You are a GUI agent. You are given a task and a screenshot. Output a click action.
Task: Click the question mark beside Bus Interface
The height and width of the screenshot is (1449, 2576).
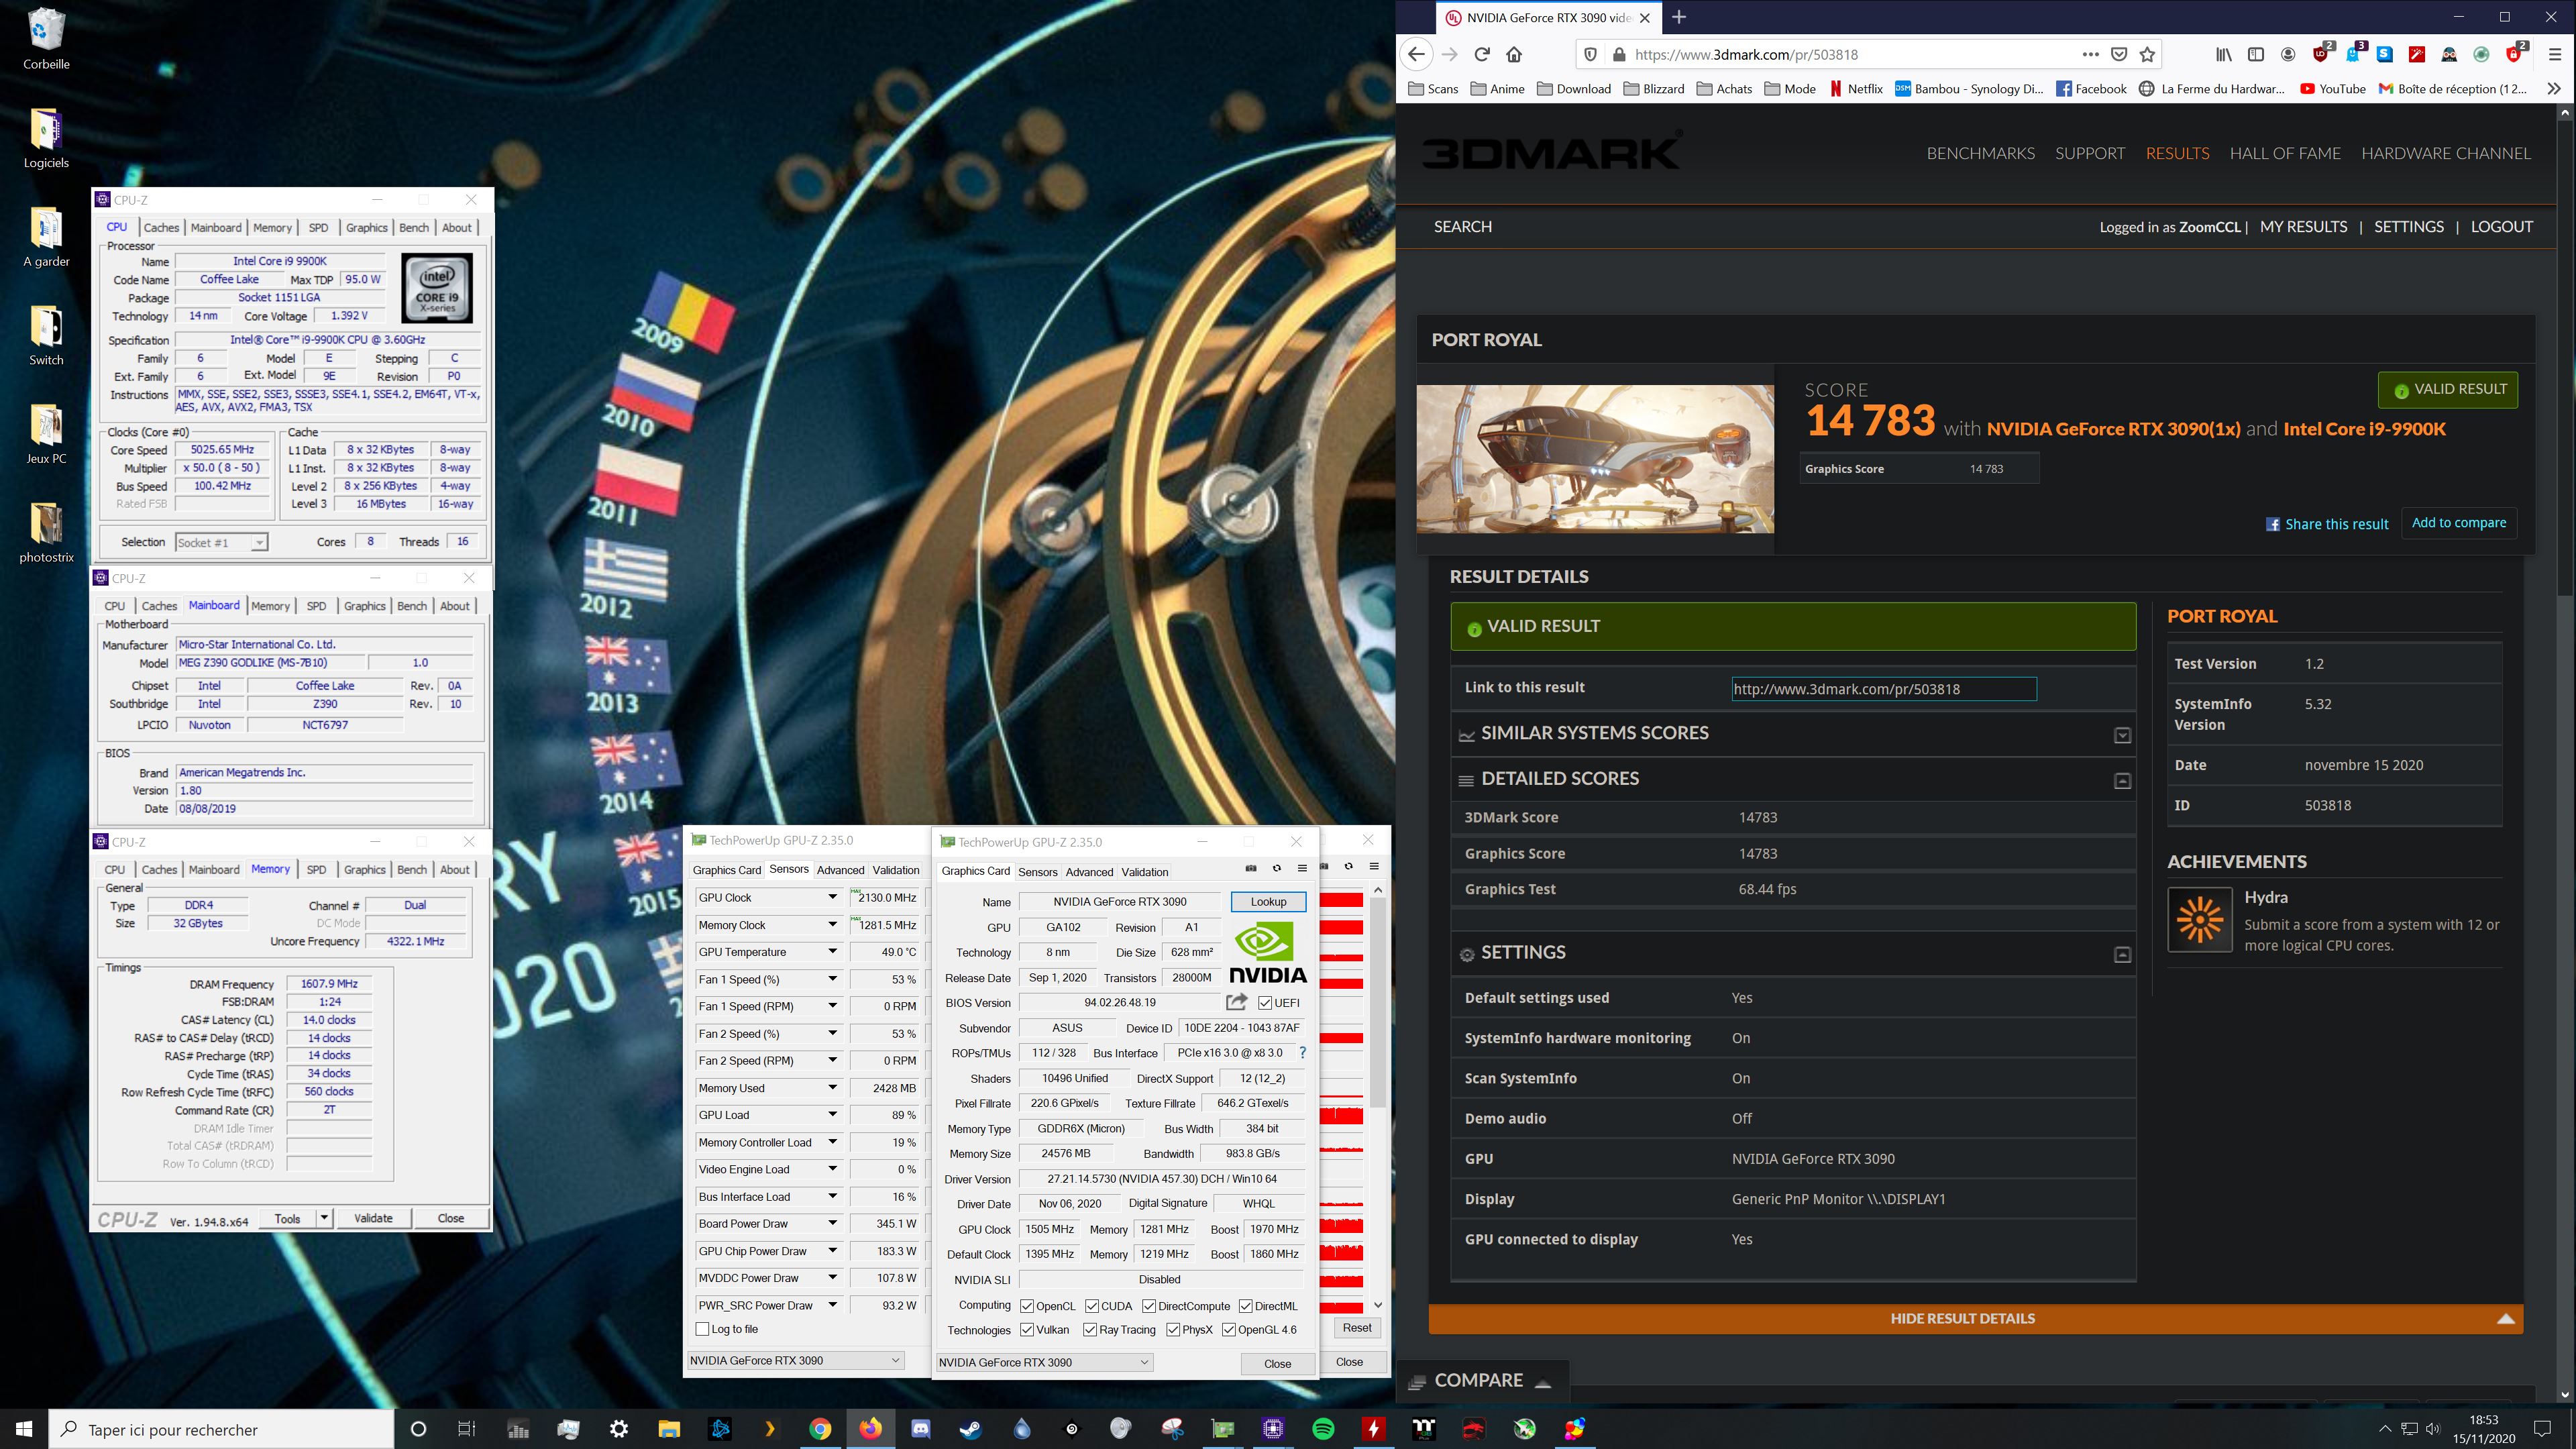point(1302,1052)
